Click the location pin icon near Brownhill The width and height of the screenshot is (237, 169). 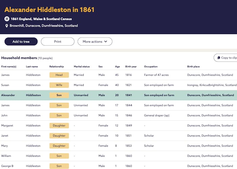tap(7, 26)
